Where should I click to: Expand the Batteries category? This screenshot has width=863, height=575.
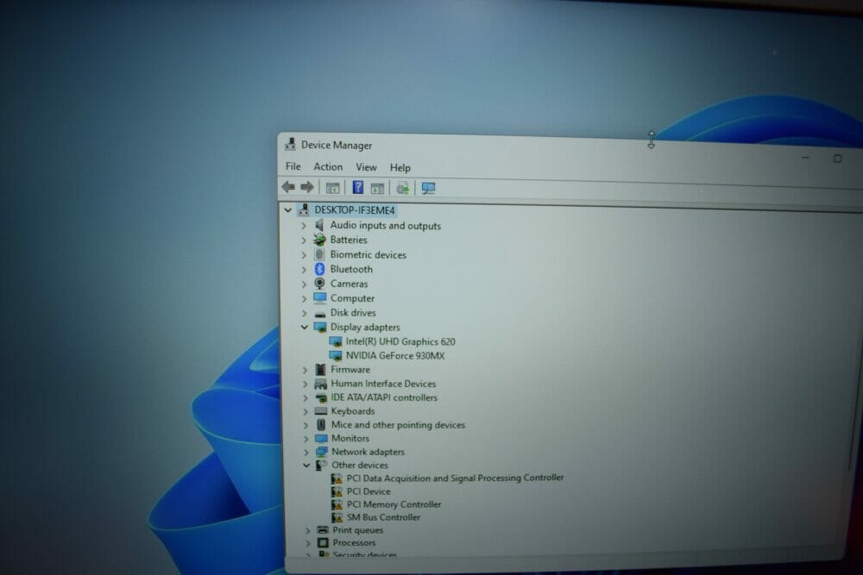pos(304,241)
